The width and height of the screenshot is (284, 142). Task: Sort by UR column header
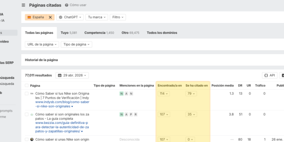click(x=249, y=86)
